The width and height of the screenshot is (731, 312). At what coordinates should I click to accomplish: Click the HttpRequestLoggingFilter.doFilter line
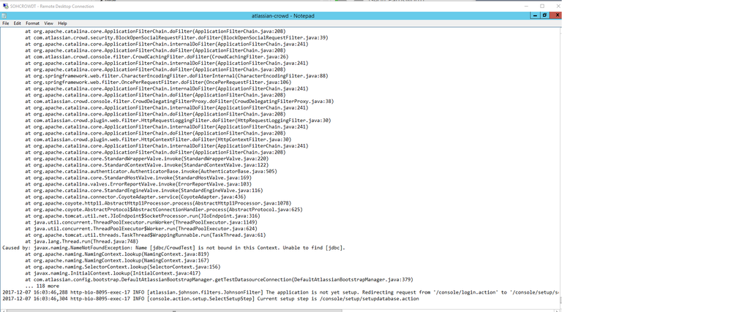point(178,121)
